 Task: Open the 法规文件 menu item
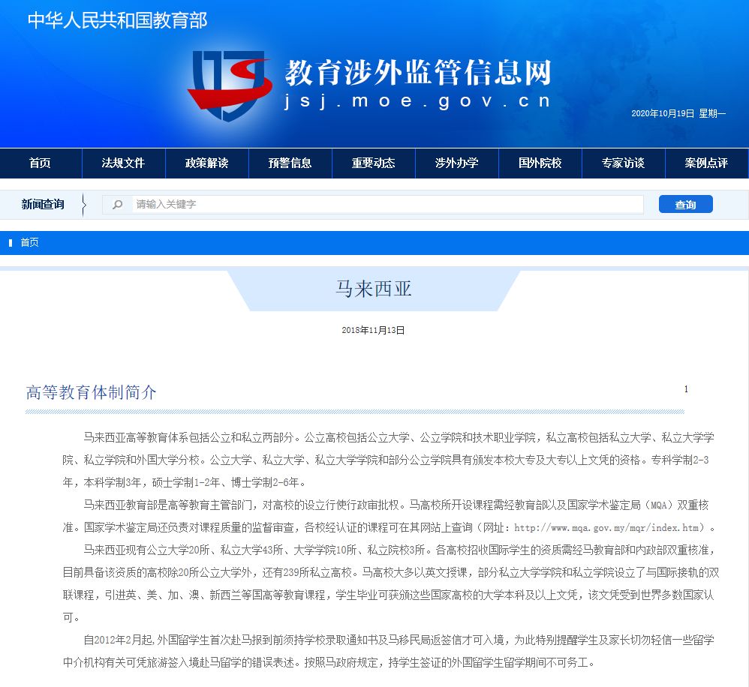pos(124,163)
